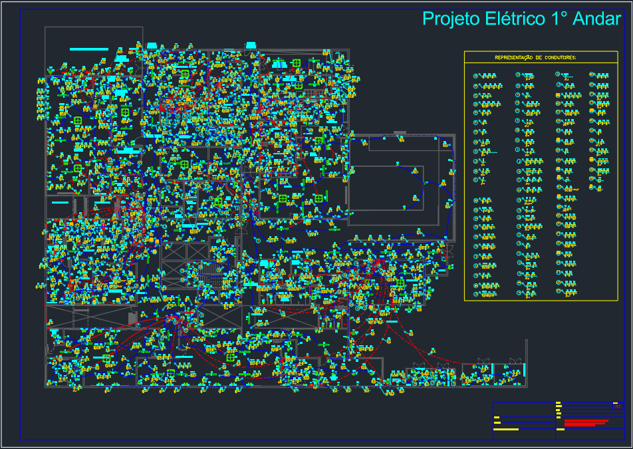Screen dimensions: 633x449
Task: Click the cyan vertical bar at plan's bottom-right corner
Action: pyautogui.click(x=525, y=369)
